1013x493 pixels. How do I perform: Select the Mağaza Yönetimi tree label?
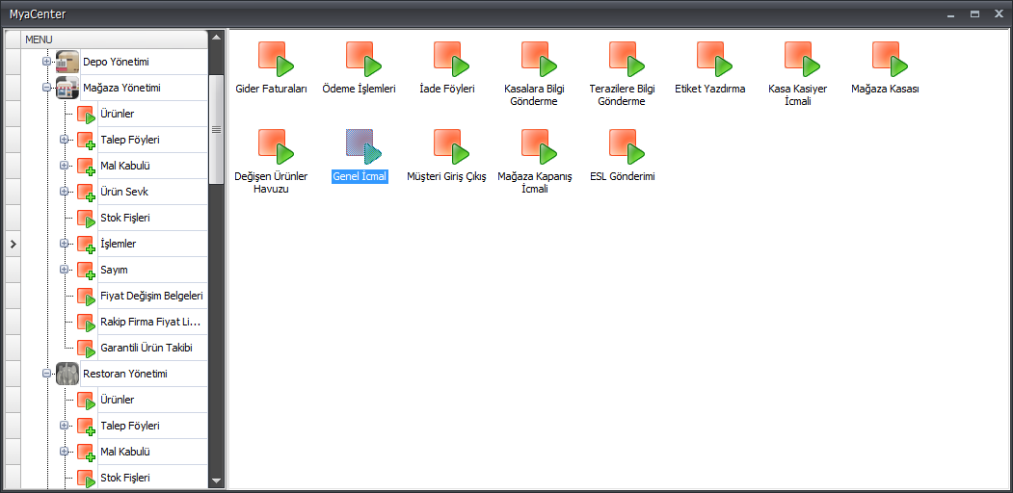point(121,88)
